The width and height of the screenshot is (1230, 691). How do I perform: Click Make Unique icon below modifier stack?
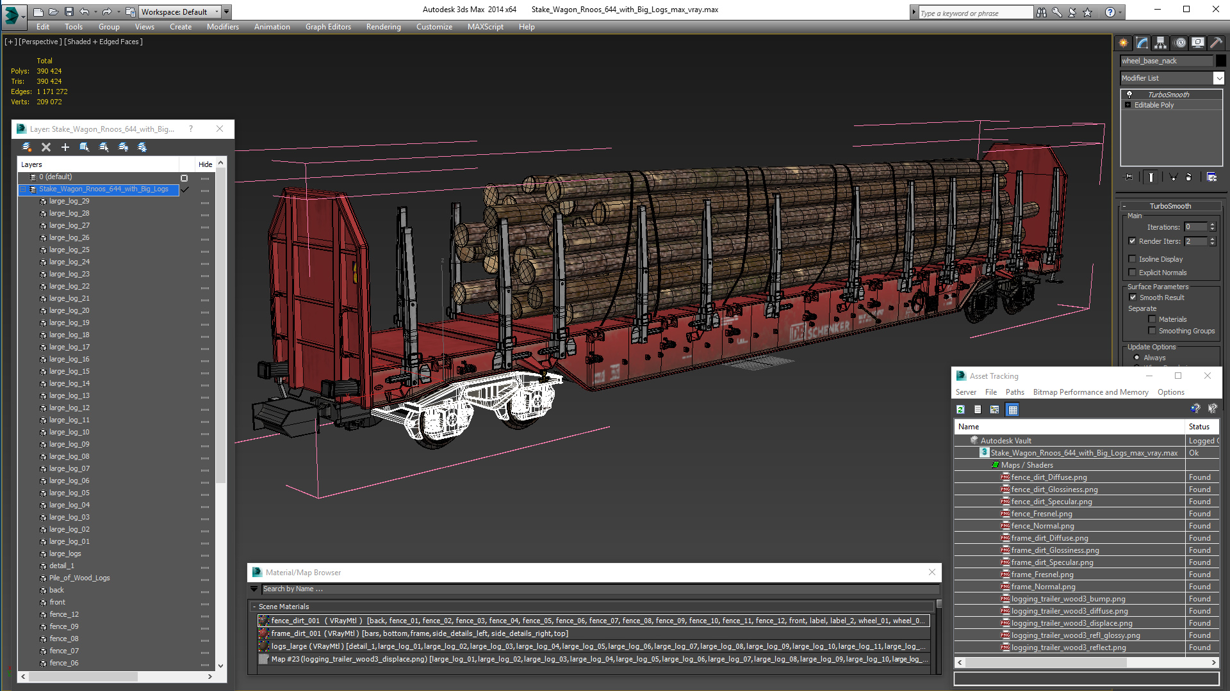click(1173, 177)
